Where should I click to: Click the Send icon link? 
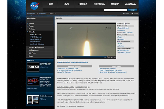pyautogui.click(x=126, y=14)
